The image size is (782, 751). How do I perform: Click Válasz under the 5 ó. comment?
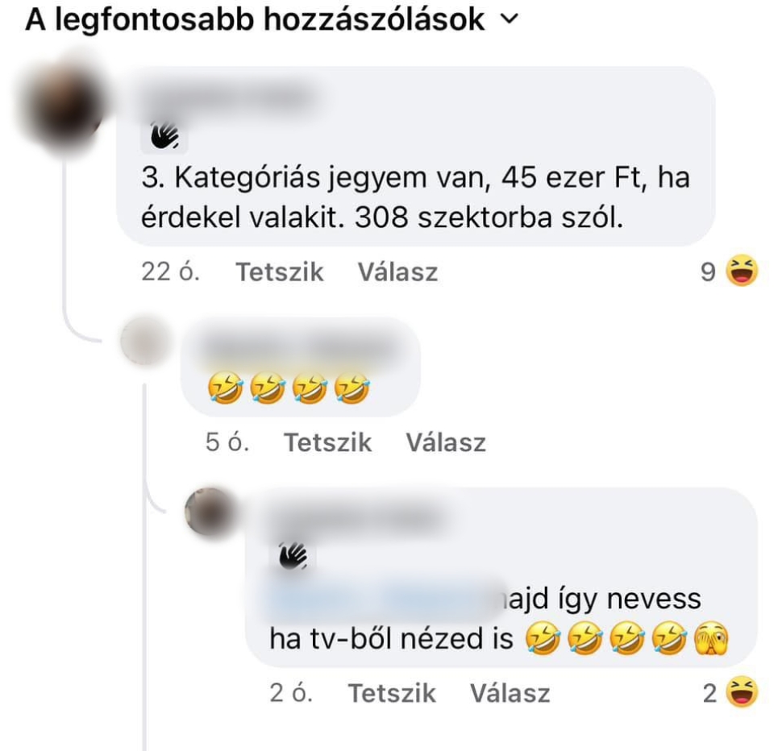pyautogui.click(x=446, y=442)
